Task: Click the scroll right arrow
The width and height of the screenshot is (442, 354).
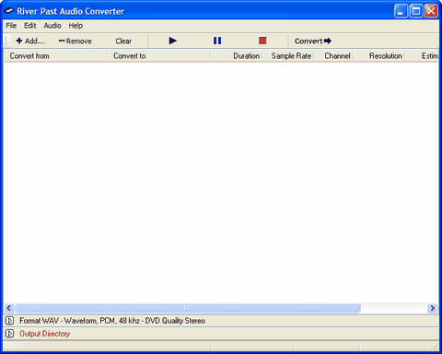Action: click(433, 308)
